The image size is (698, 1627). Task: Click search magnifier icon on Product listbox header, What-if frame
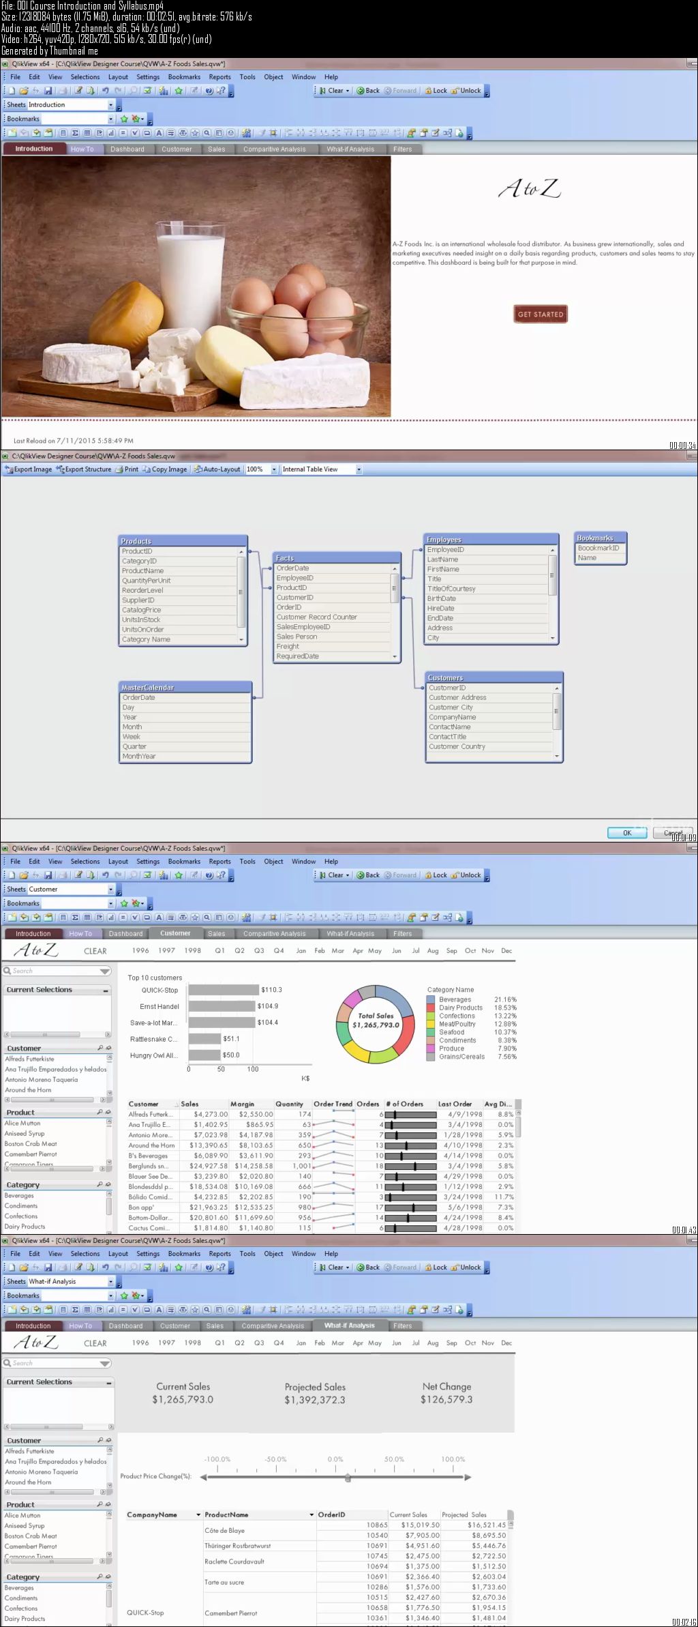(x=101, y=1504)
